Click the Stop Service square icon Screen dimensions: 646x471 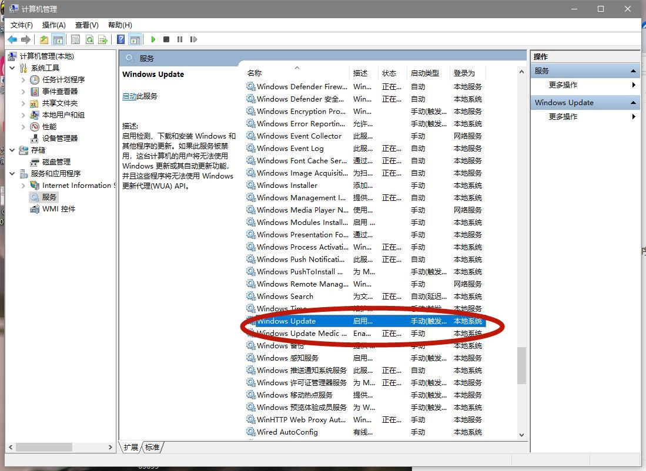(x=166, y=39)
